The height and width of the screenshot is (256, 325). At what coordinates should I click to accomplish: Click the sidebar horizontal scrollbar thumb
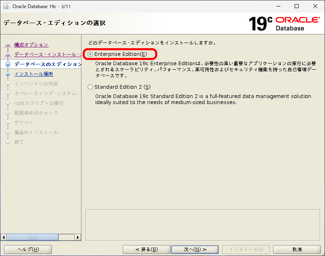pos(32,237)
